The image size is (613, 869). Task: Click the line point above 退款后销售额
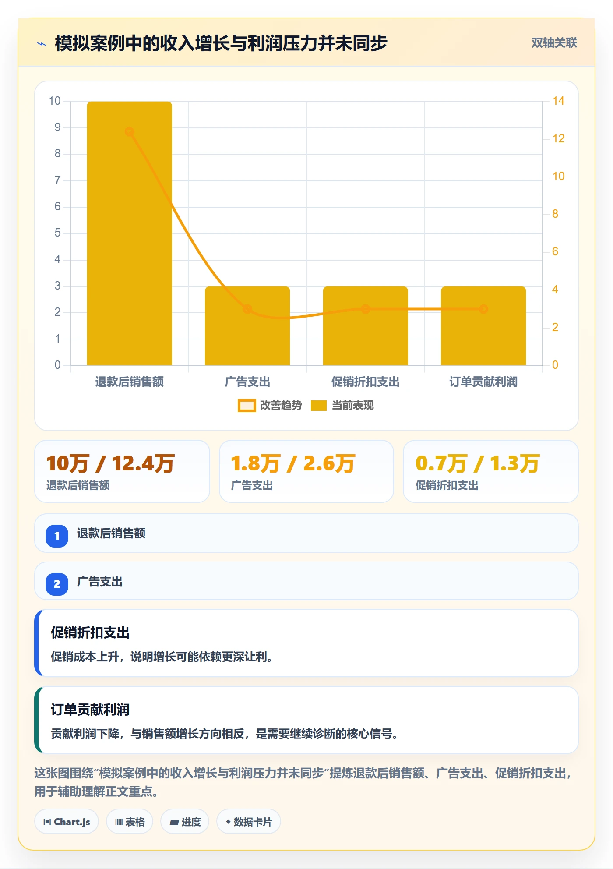click(129, 132)
